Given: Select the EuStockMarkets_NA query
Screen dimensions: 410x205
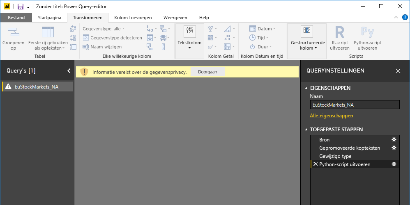Looking at the screenshot, I should 37,87.
